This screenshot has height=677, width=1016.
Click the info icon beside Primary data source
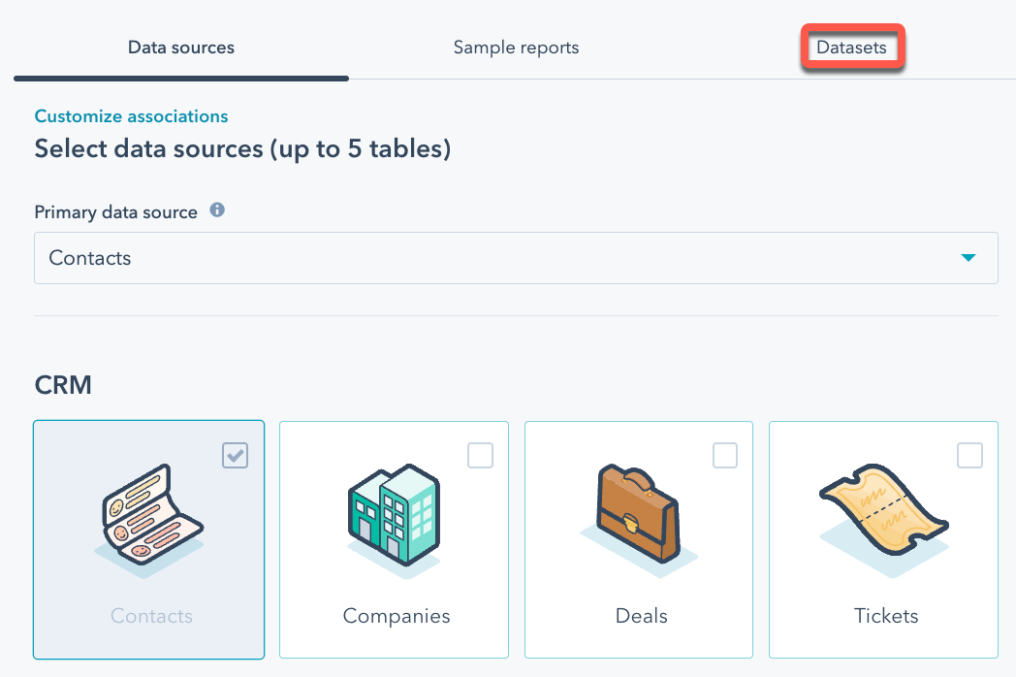[217, 211]
